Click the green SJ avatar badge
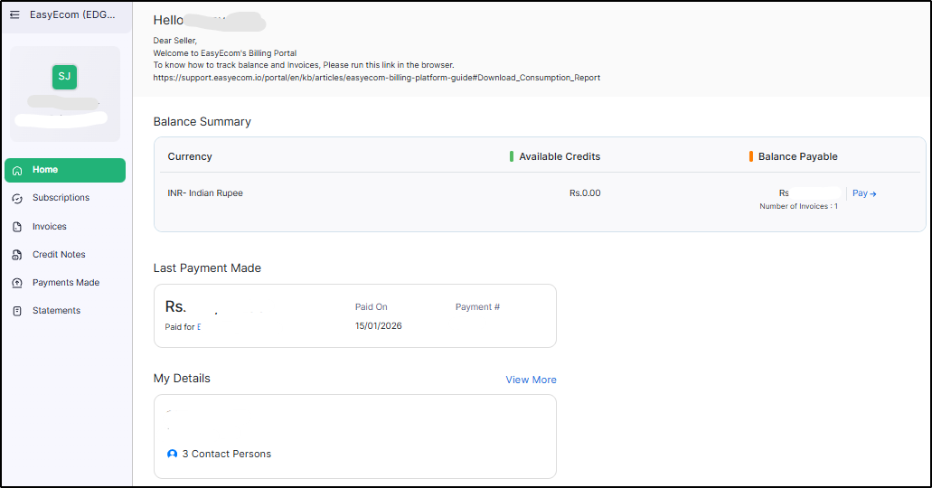Image resolution: width=932 pixels, height=488 pixels. tap(64, 77)
